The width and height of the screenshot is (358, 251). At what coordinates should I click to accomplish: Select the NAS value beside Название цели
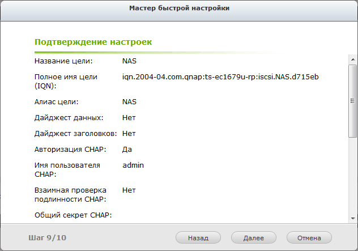pos(130,61)
